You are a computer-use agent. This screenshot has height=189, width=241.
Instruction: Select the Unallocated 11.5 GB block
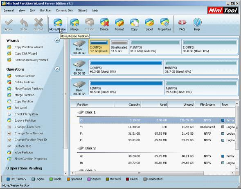119,47
